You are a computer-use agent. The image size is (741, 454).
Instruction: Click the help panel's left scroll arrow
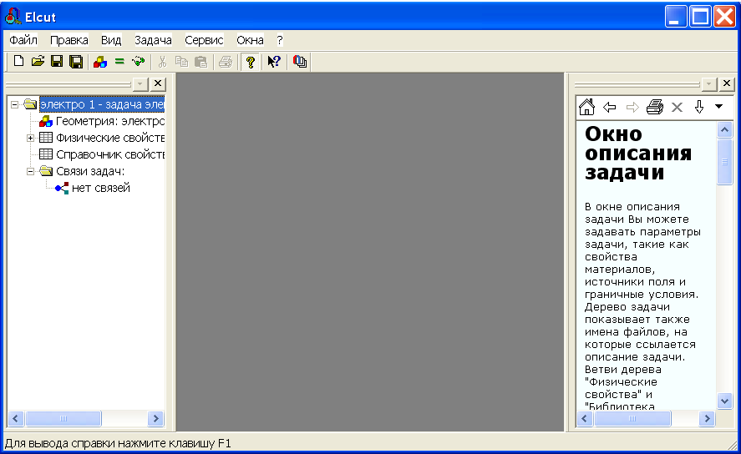pyautogui.click(x=585, y=419)
